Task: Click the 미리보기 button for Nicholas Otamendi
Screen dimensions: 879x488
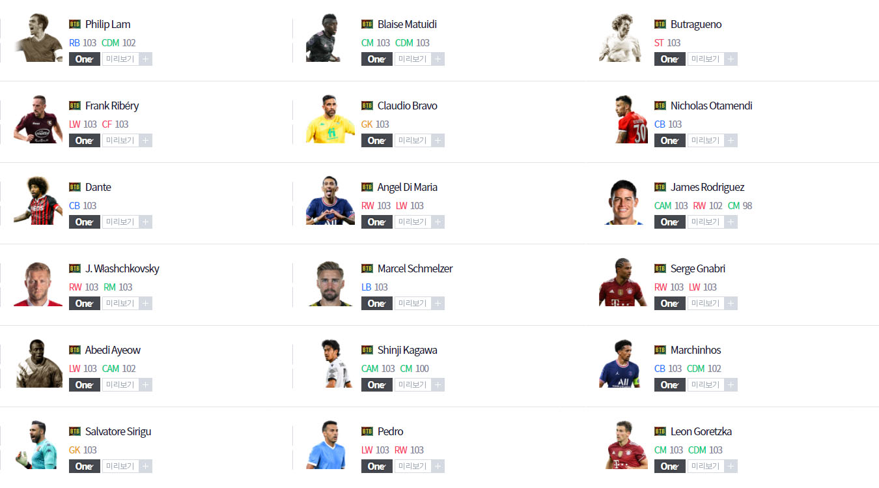Action: pyautogui.click(x=706, y=141)
